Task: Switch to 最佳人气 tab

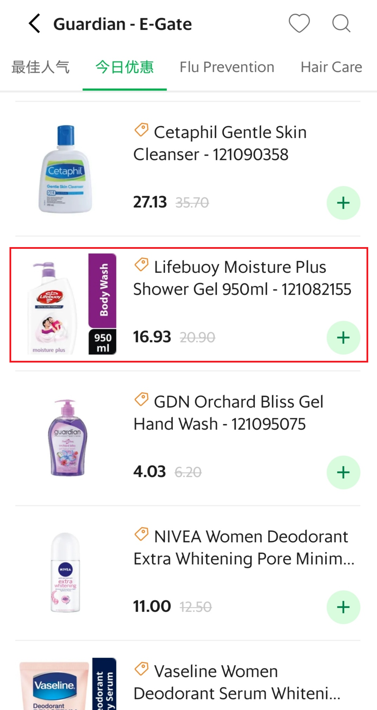Action: pos(41,67)
